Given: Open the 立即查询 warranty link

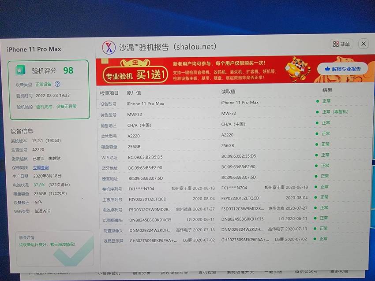Looking at the screenshot, I should coord(41,167).
